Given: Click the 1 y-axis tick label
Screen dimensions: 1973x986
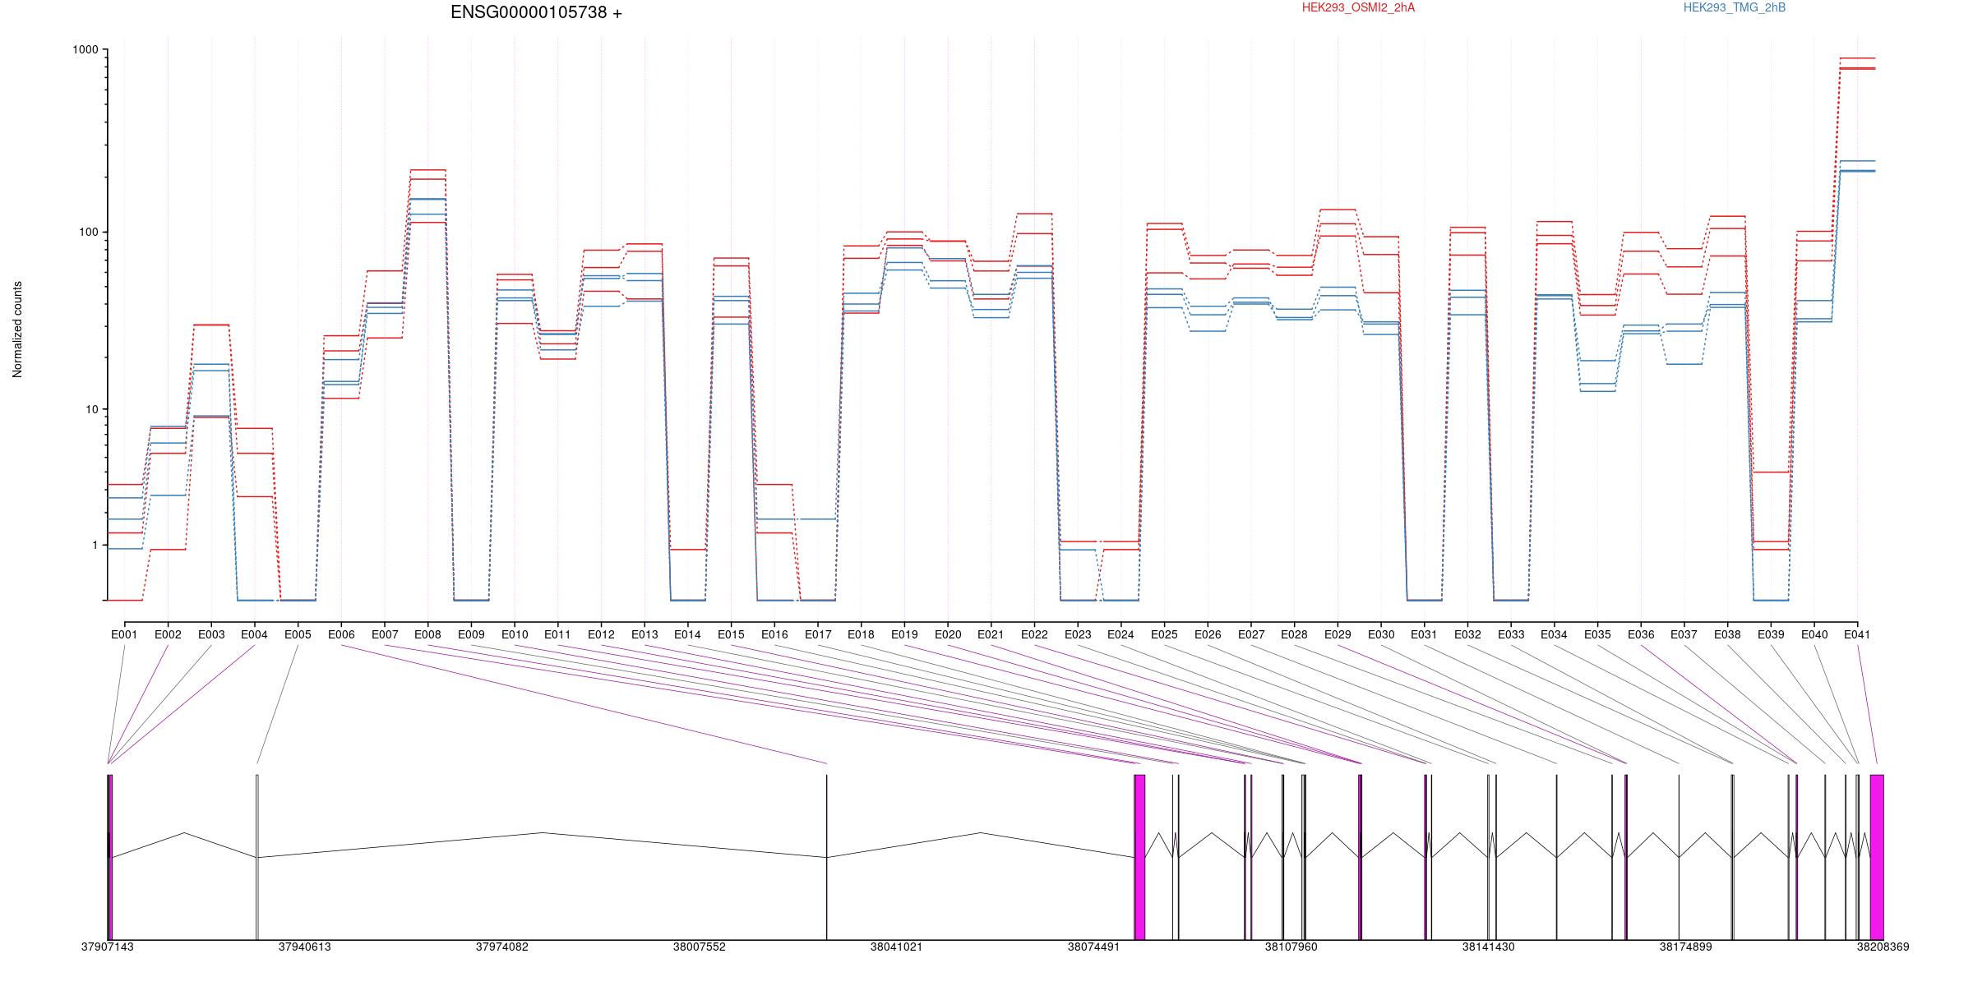Looking at the screenshot, I should pyautogui.click(x=95, y=546).
